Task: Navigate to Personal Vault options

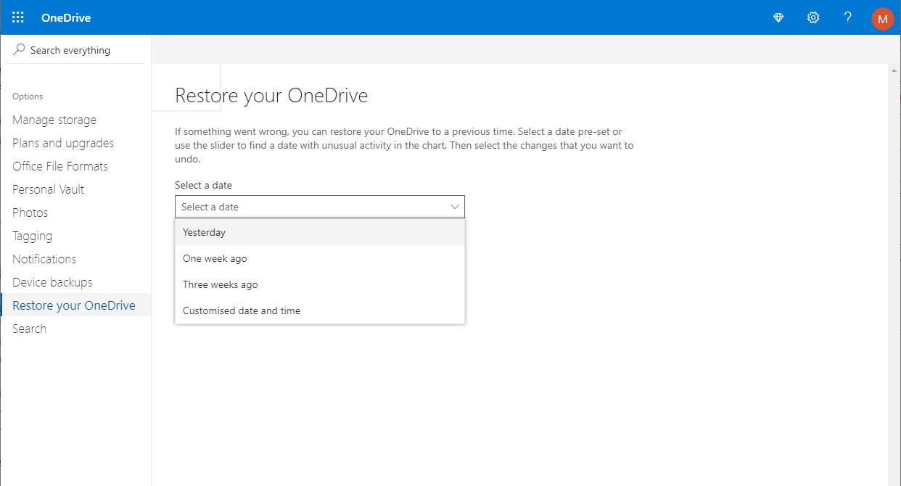Action: (x=49, y=190)
